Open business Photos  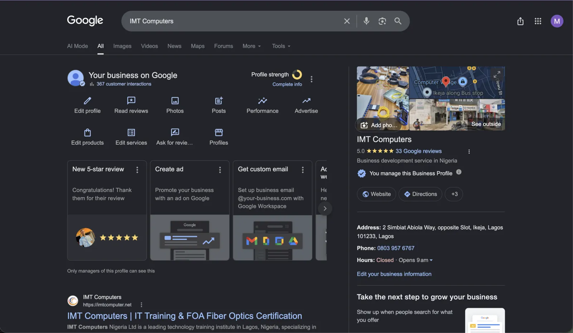click(175, 105)
